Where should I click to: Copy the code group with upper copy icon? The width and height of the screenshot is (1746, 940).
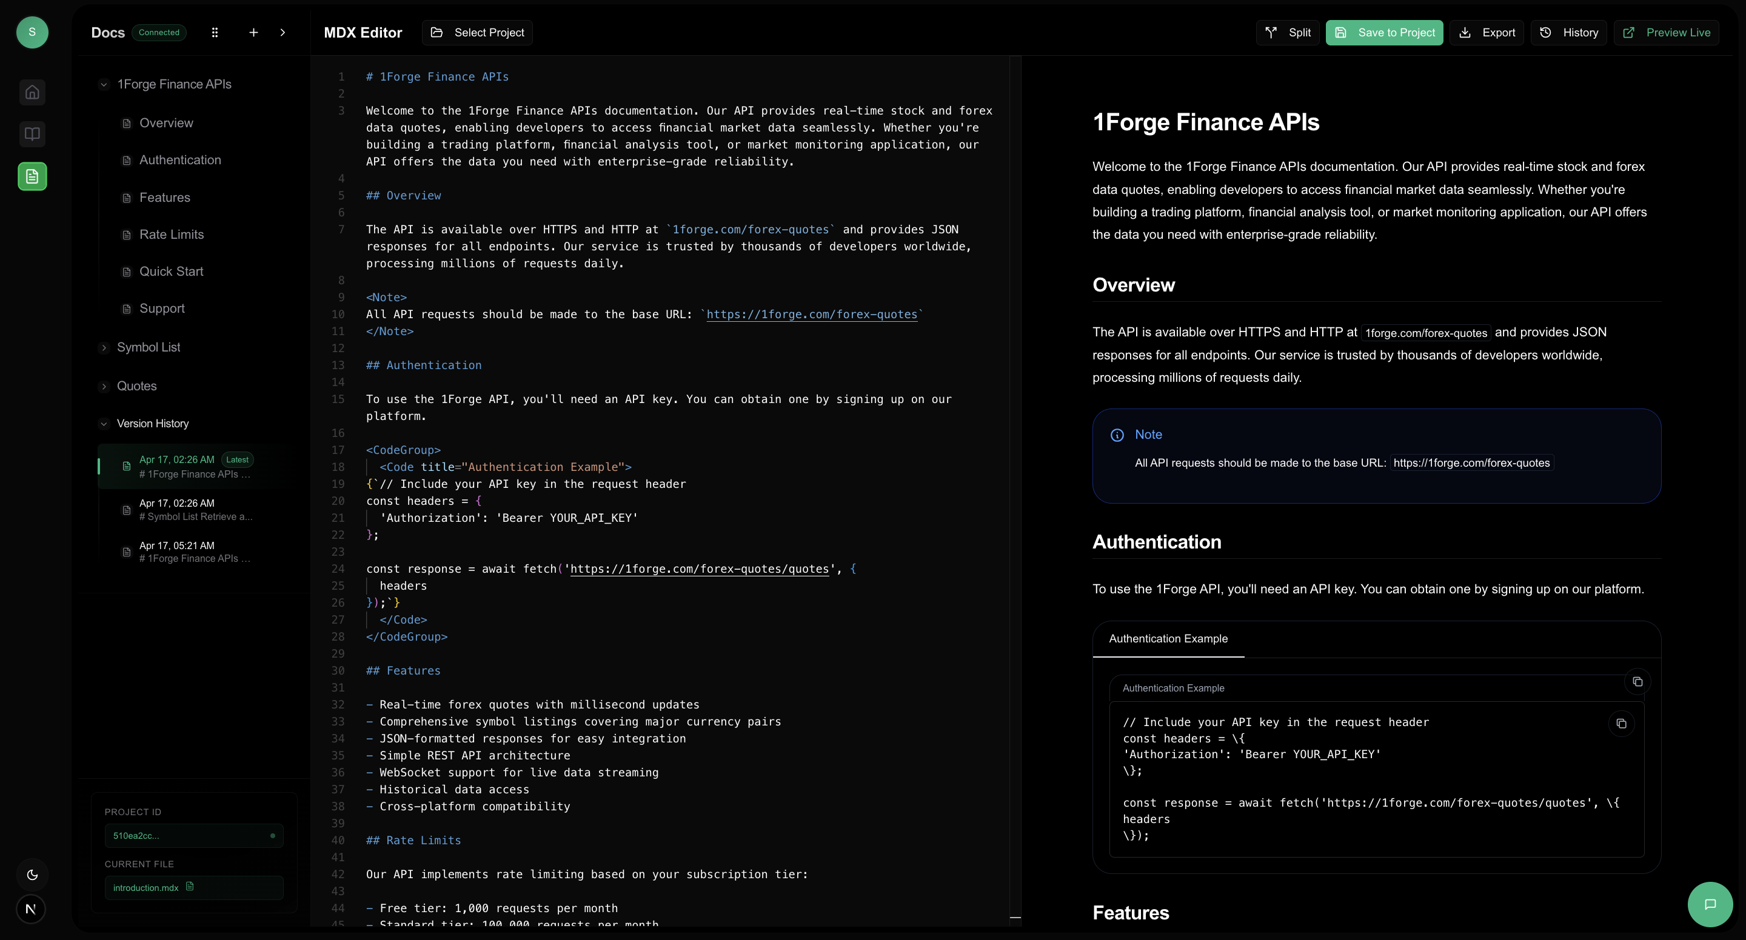coord(1637,682)
